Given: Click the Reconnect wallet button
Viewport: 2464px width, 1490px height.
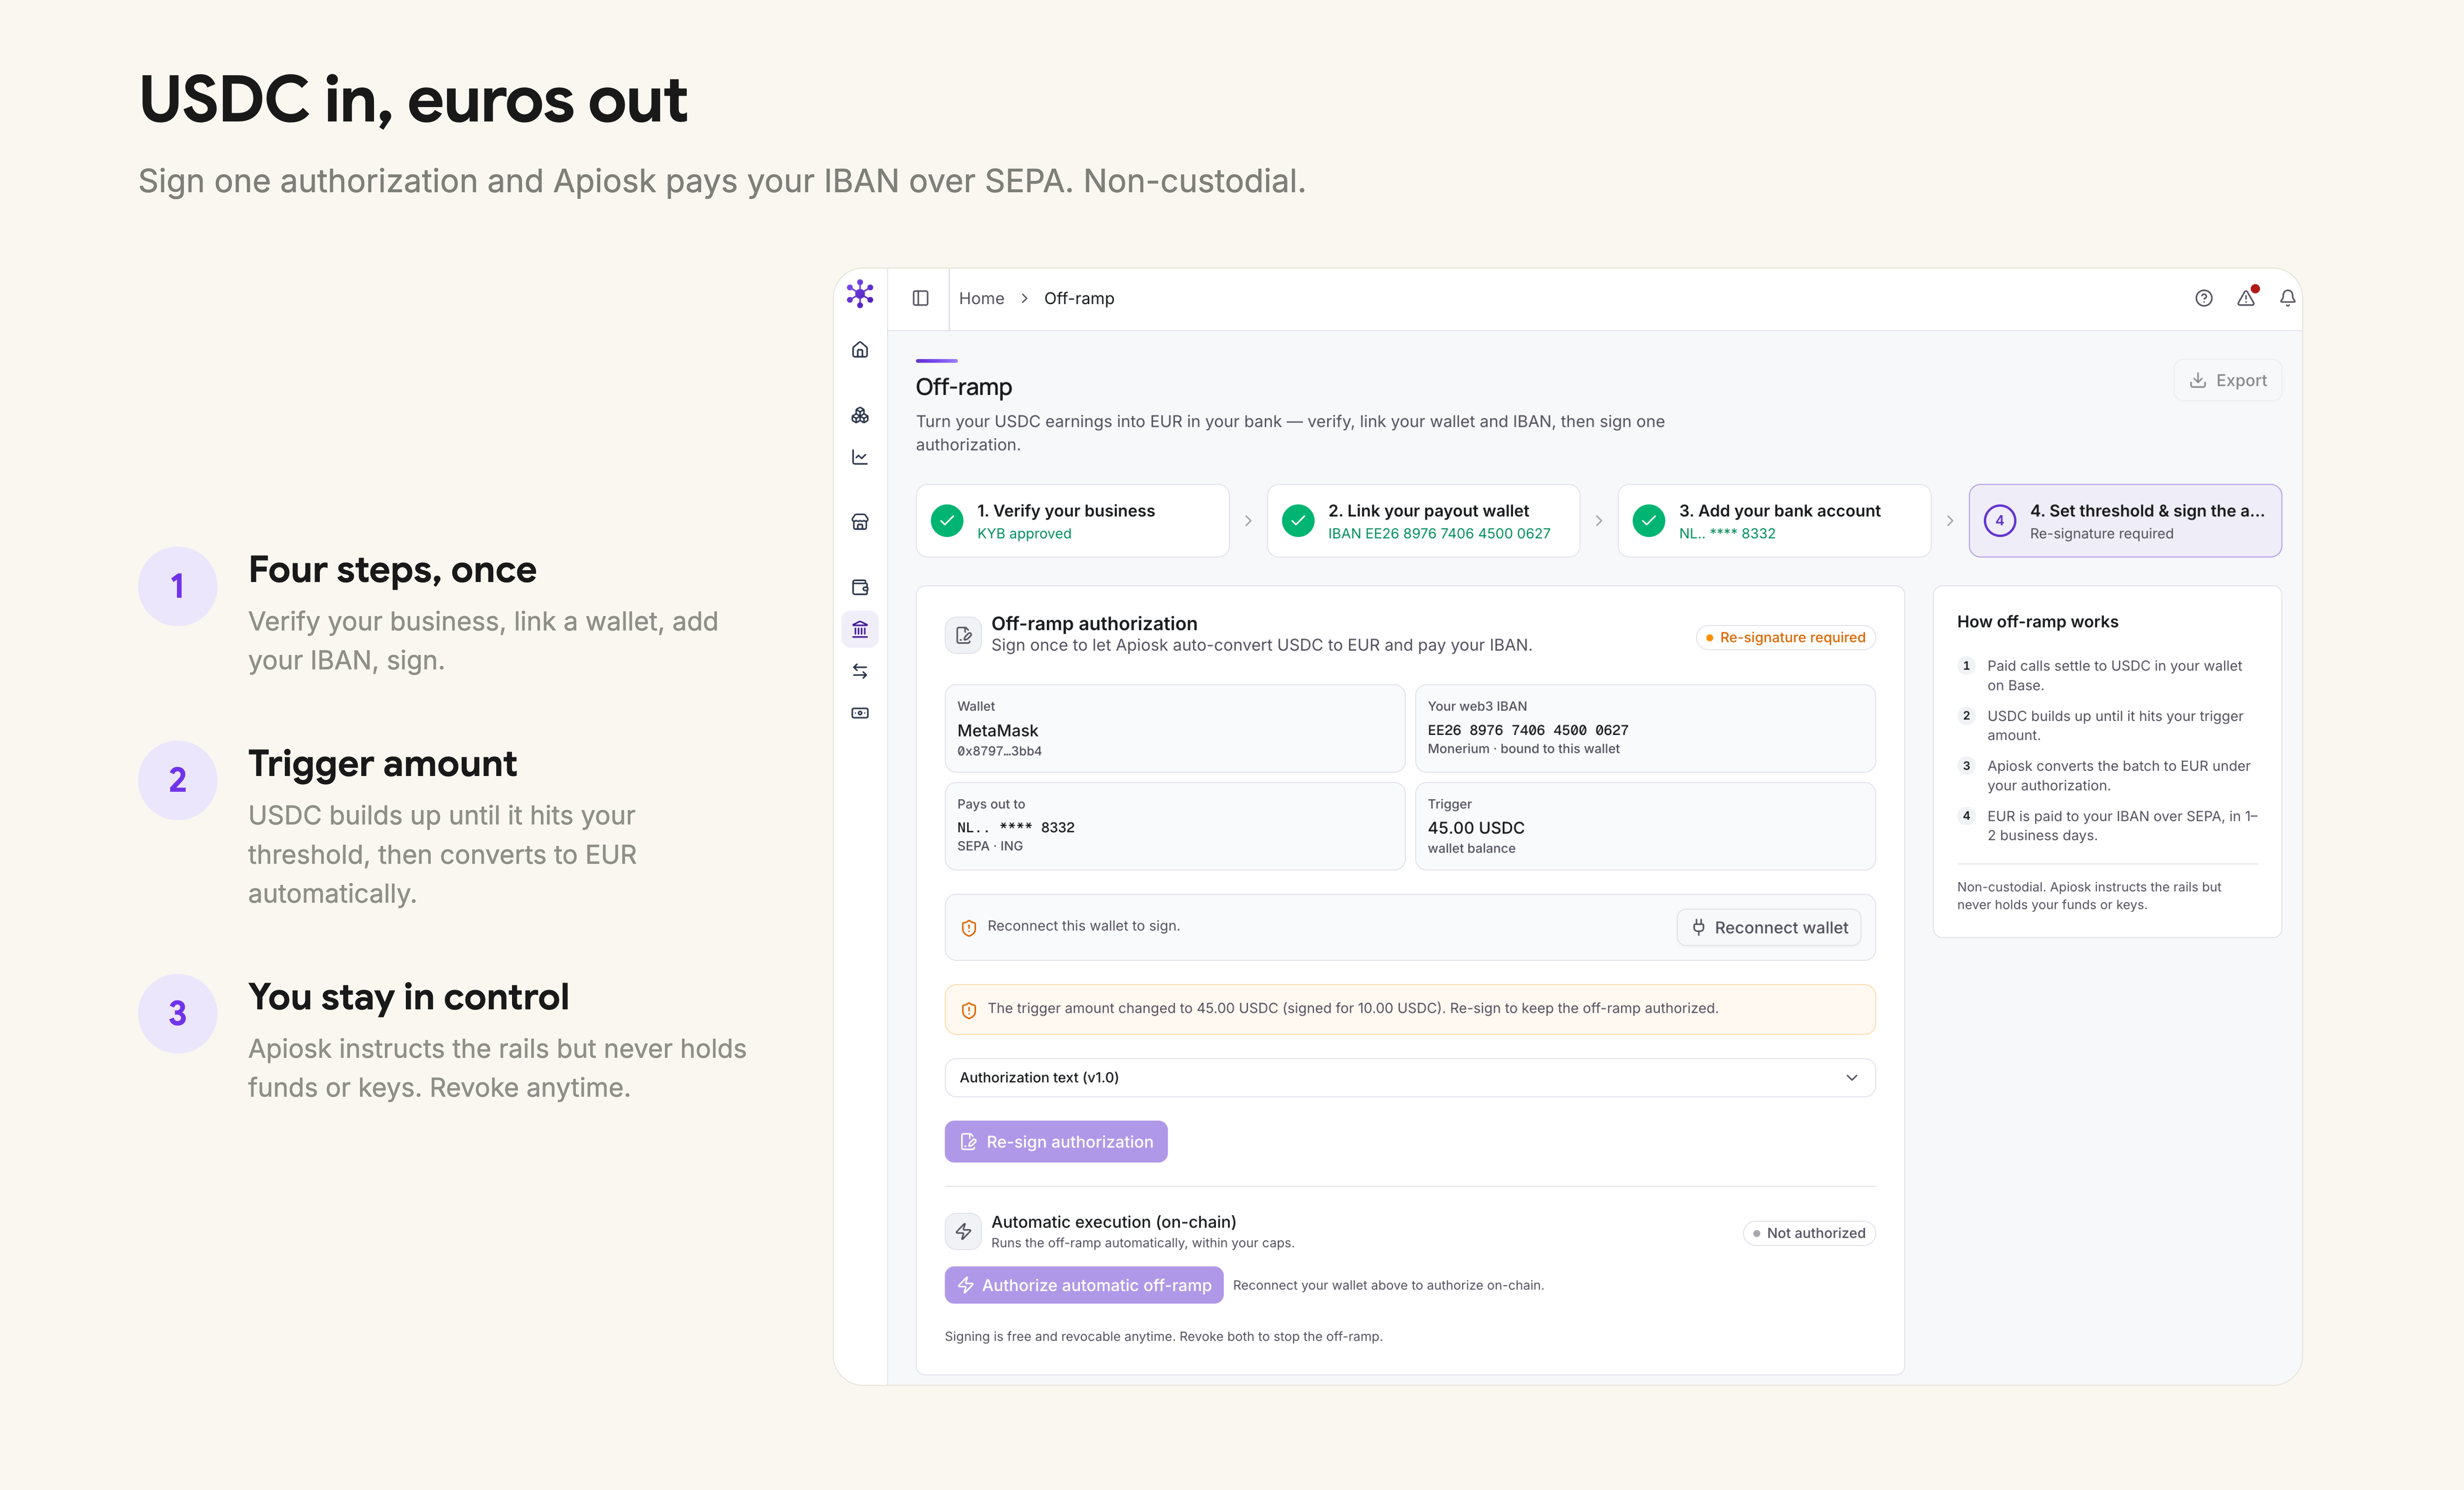Looking at the screenshot, I should pos(1769,927).
